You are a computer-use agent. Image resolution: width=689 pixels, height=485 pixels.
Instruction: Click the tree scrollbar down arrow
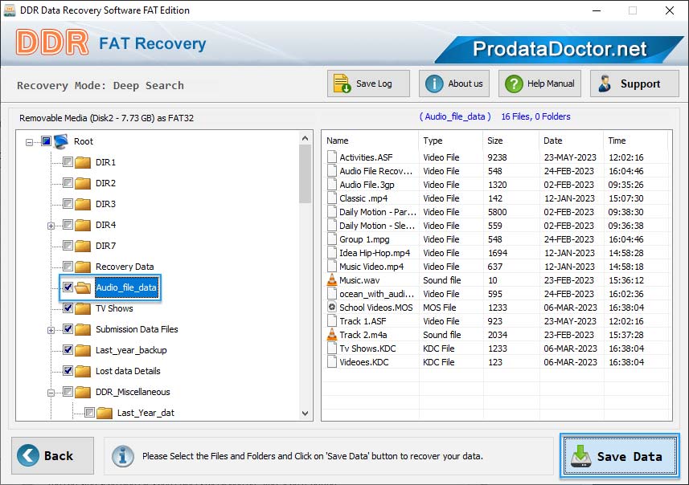pyautogui.click(x=305, y=414)
